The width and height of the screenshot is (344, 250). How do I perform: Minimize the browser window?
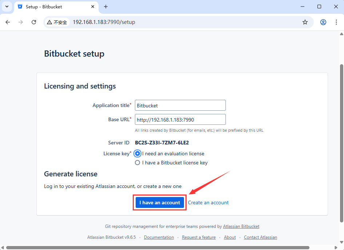[303, 7]
